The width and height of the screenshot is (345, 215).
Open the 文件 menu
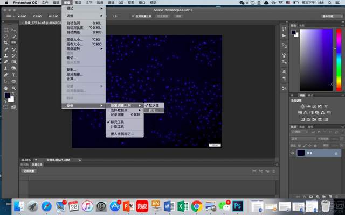pos(45,3)
